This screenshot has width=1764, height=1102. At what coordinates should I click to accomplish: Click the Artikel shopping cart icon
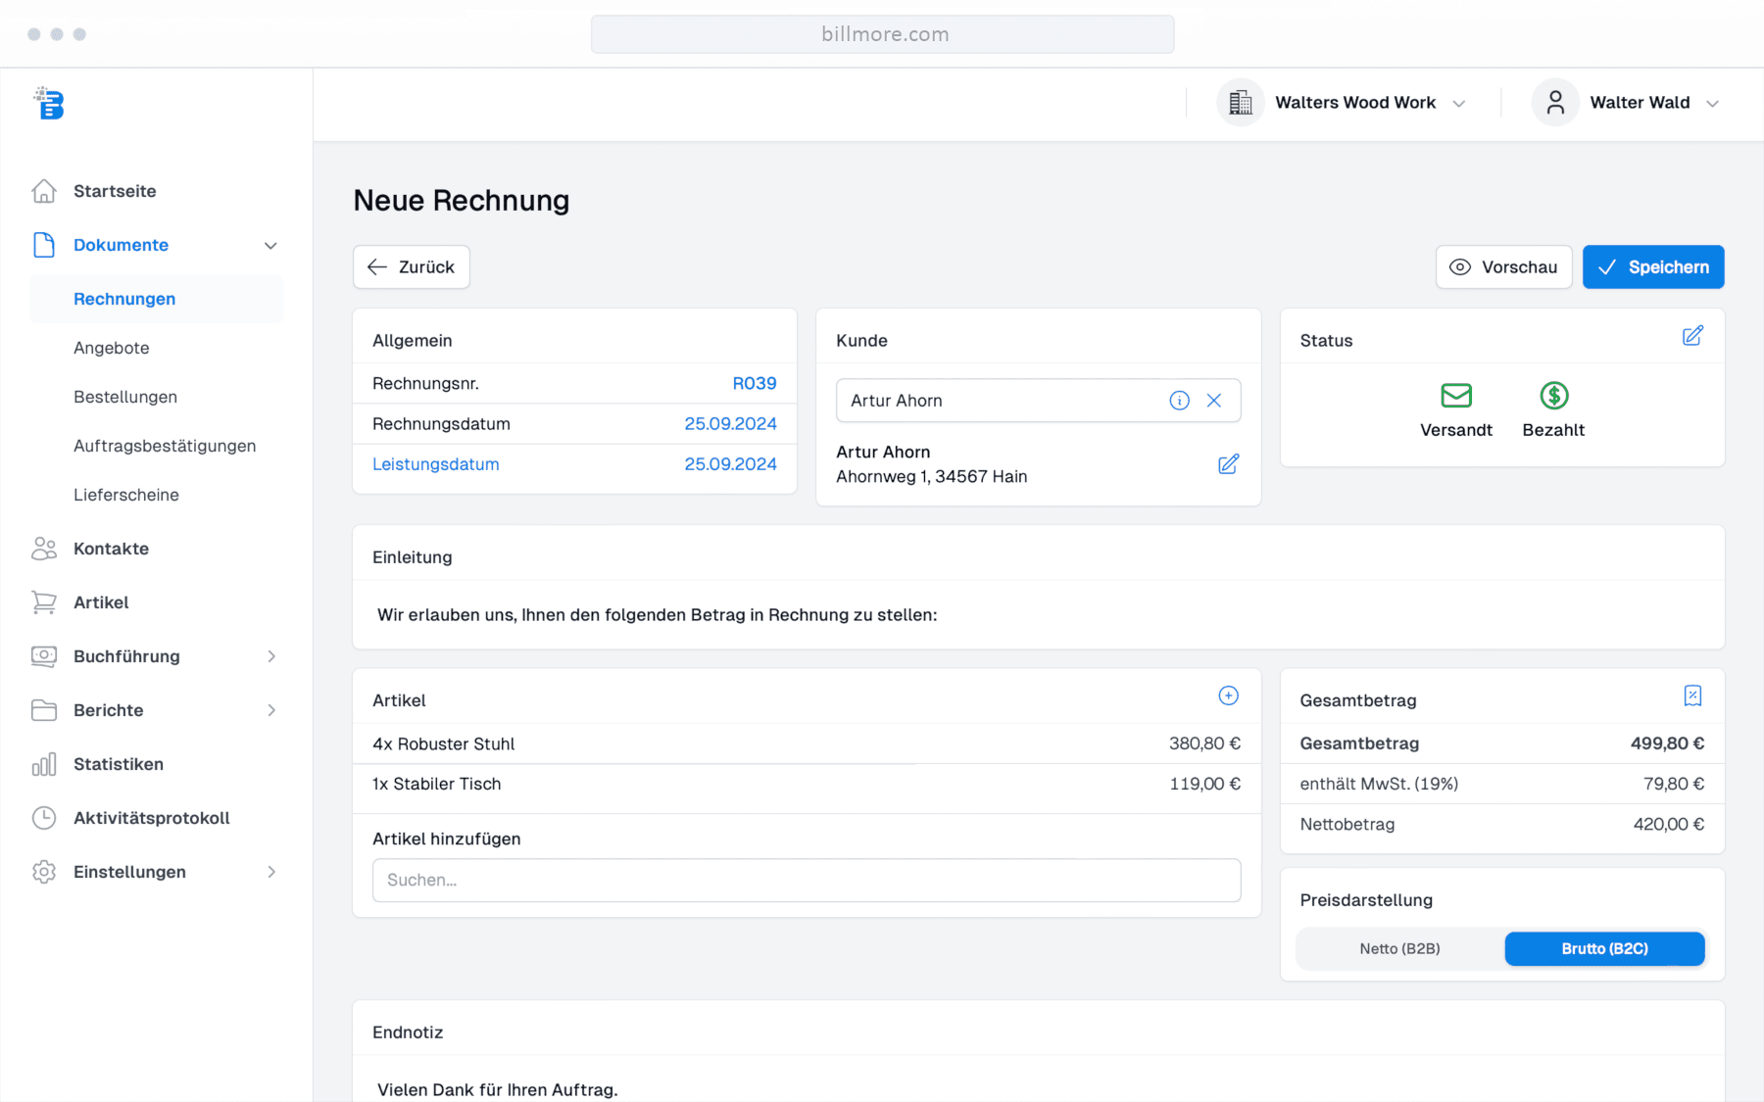point(44,602)
